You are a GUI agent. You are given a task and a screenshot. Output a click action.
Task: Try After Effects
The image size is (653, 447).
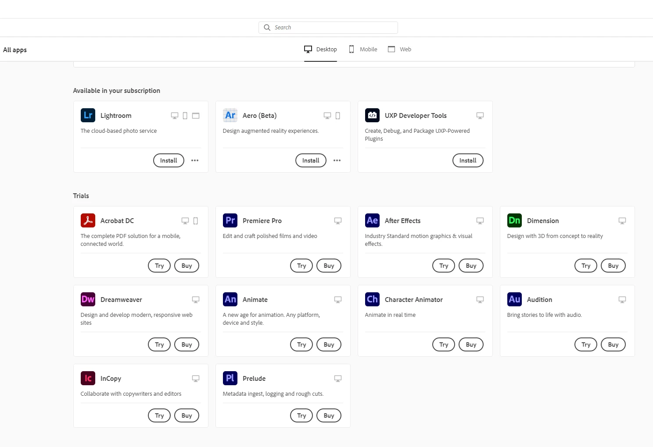[x=444, y=266]
